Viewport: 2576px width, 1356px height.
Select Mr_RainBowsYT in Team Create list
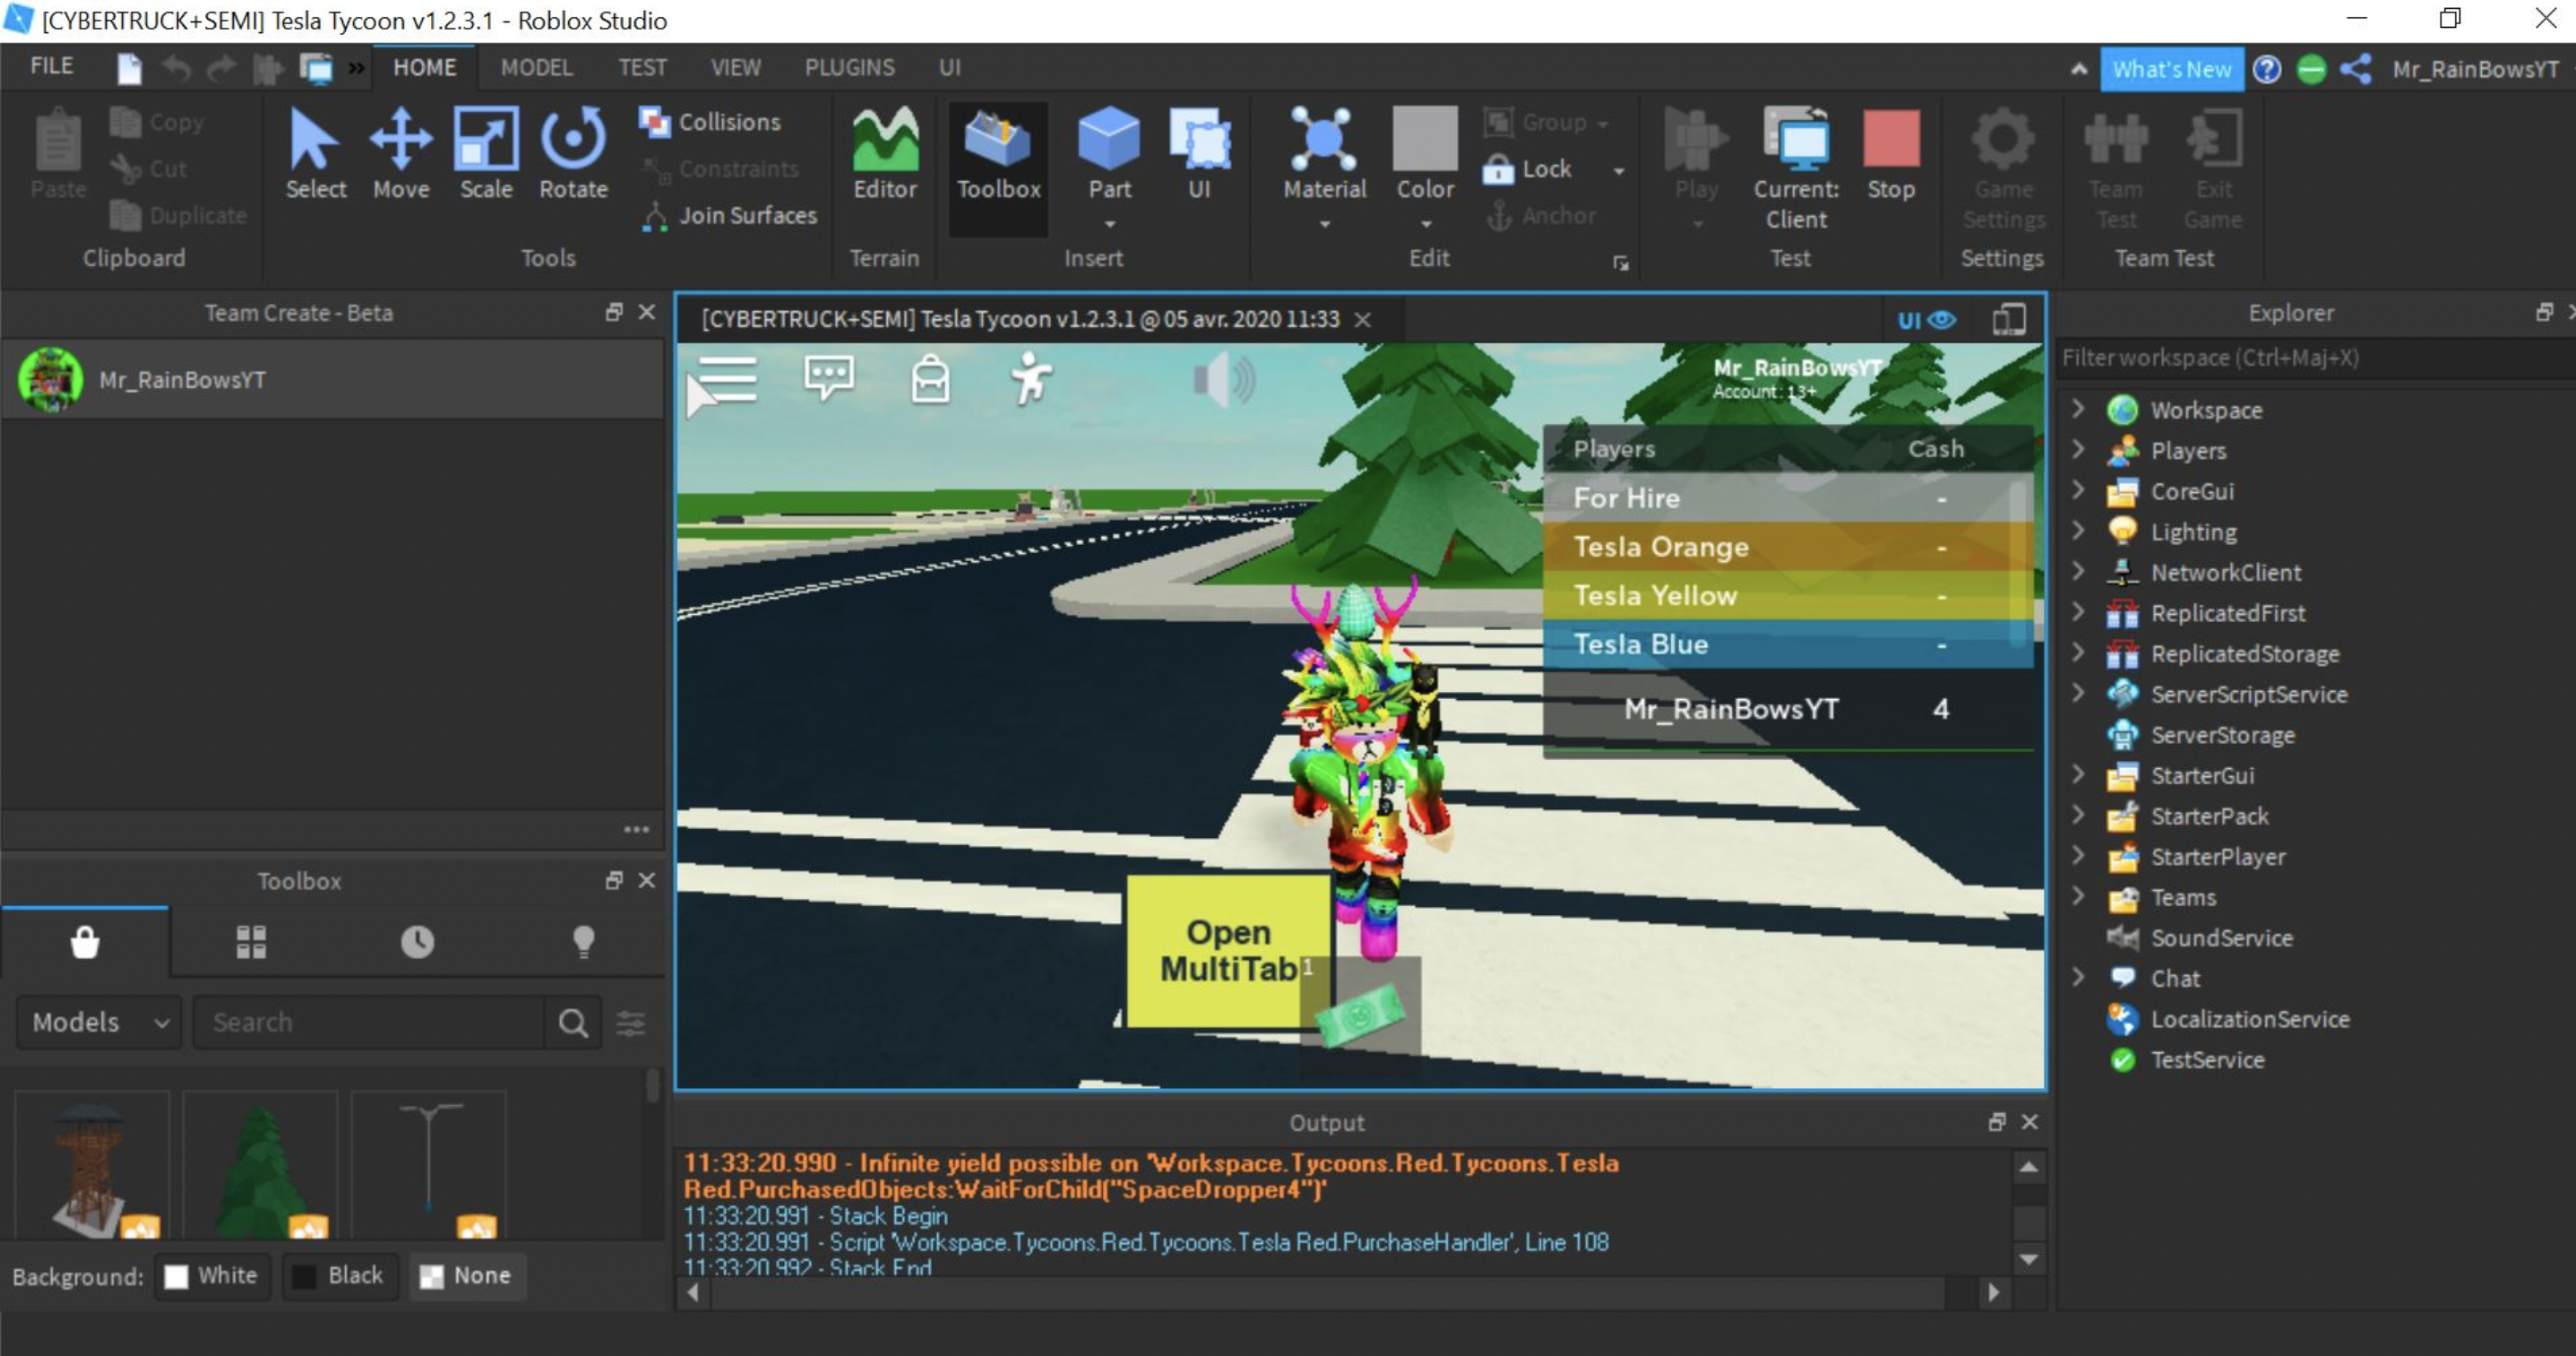332,380
